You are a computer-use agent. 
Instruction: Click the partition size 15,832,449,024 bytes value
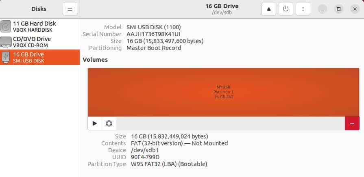(170, 136)
